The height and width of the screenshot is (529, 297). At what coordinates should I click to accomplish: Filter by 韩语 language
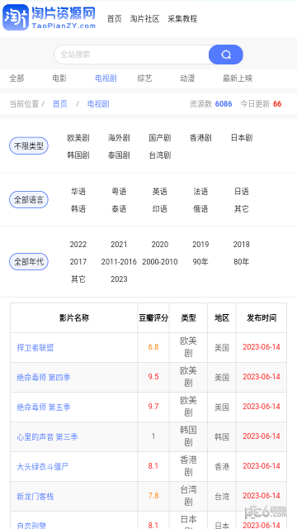(78, 209)
